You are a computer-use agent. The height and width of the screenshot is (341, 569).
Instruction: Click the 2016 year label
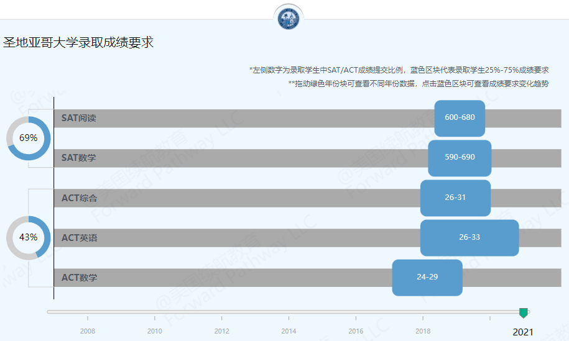pos(356,331)
